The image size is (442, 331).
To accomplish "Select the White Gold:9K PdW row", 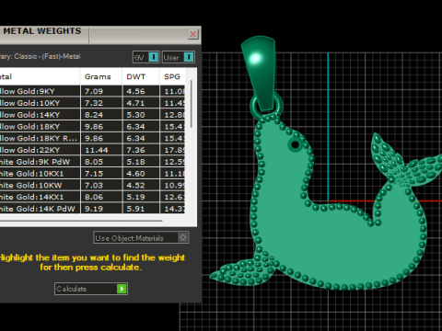I will [x=92, y=162].
